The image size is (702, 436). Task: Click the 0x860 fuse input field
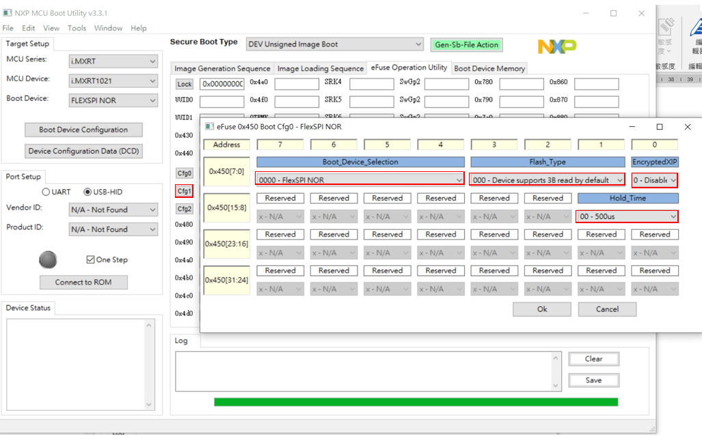tap(596, 84)
